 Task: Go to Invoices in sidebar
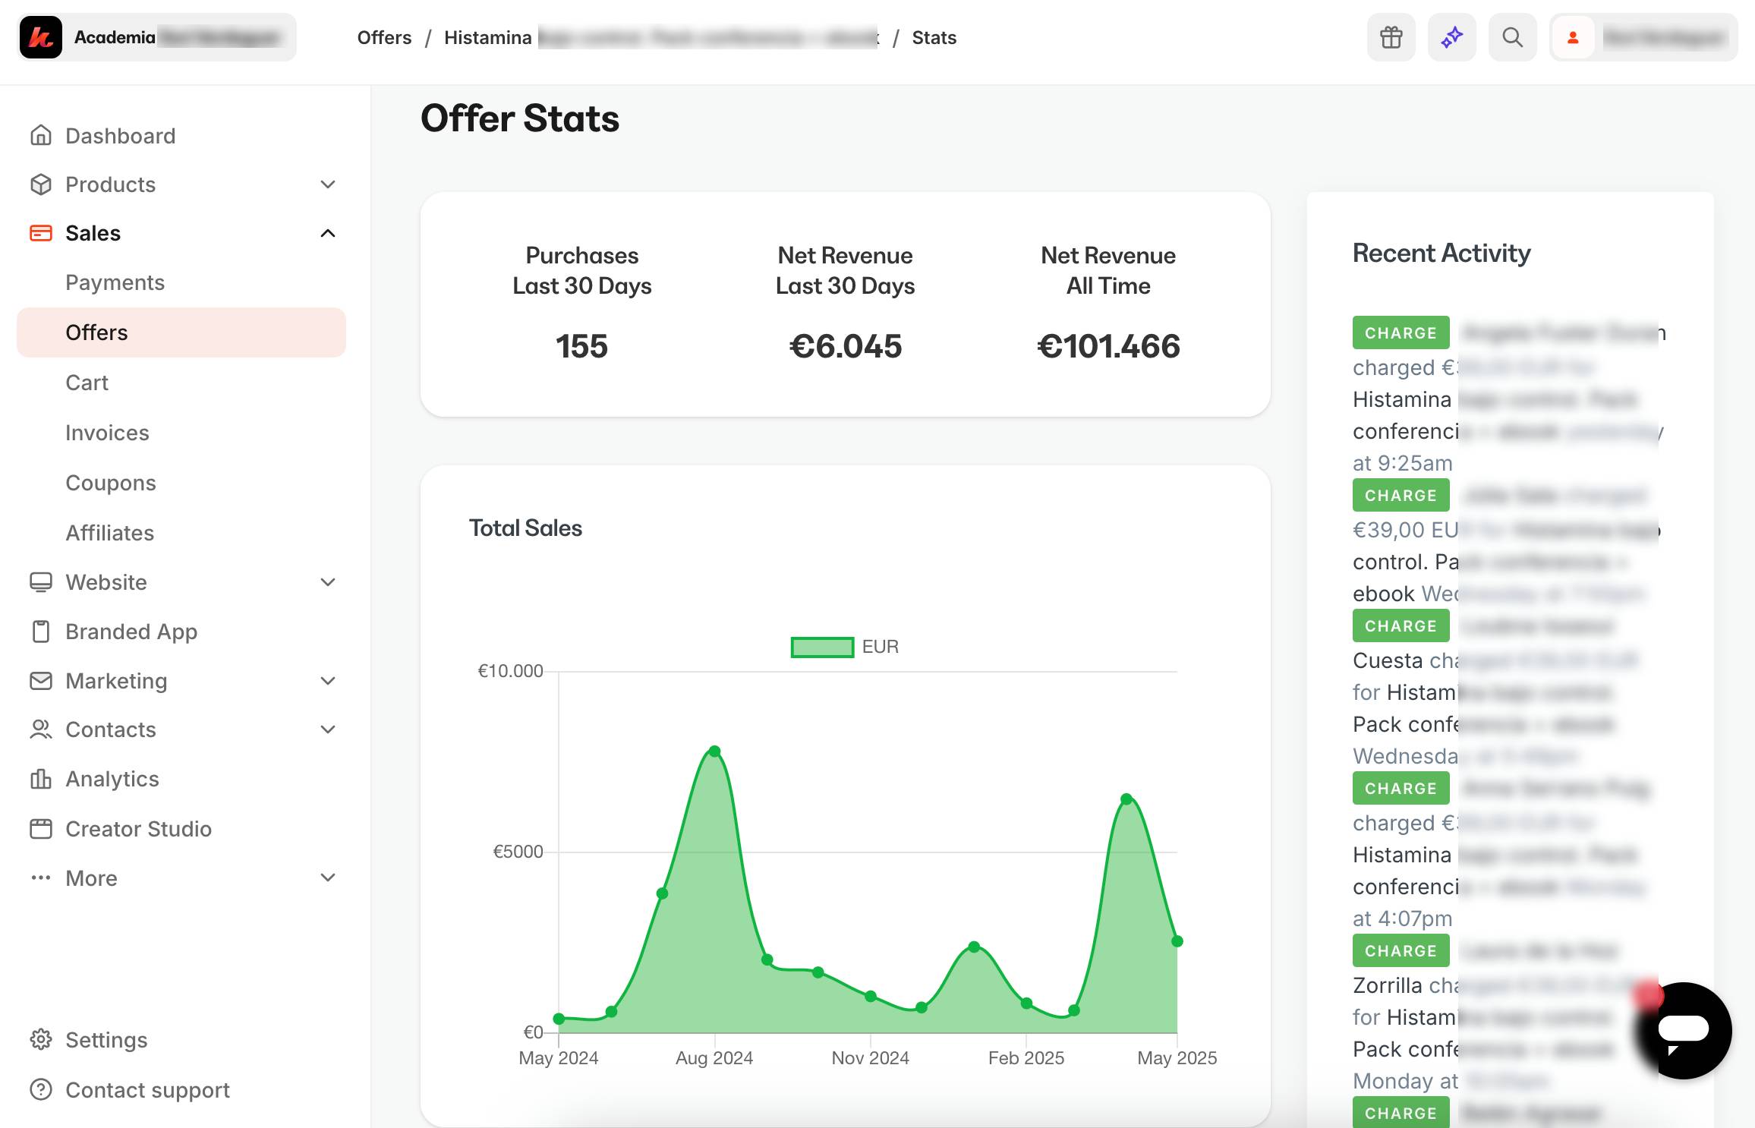coord(107,433)
